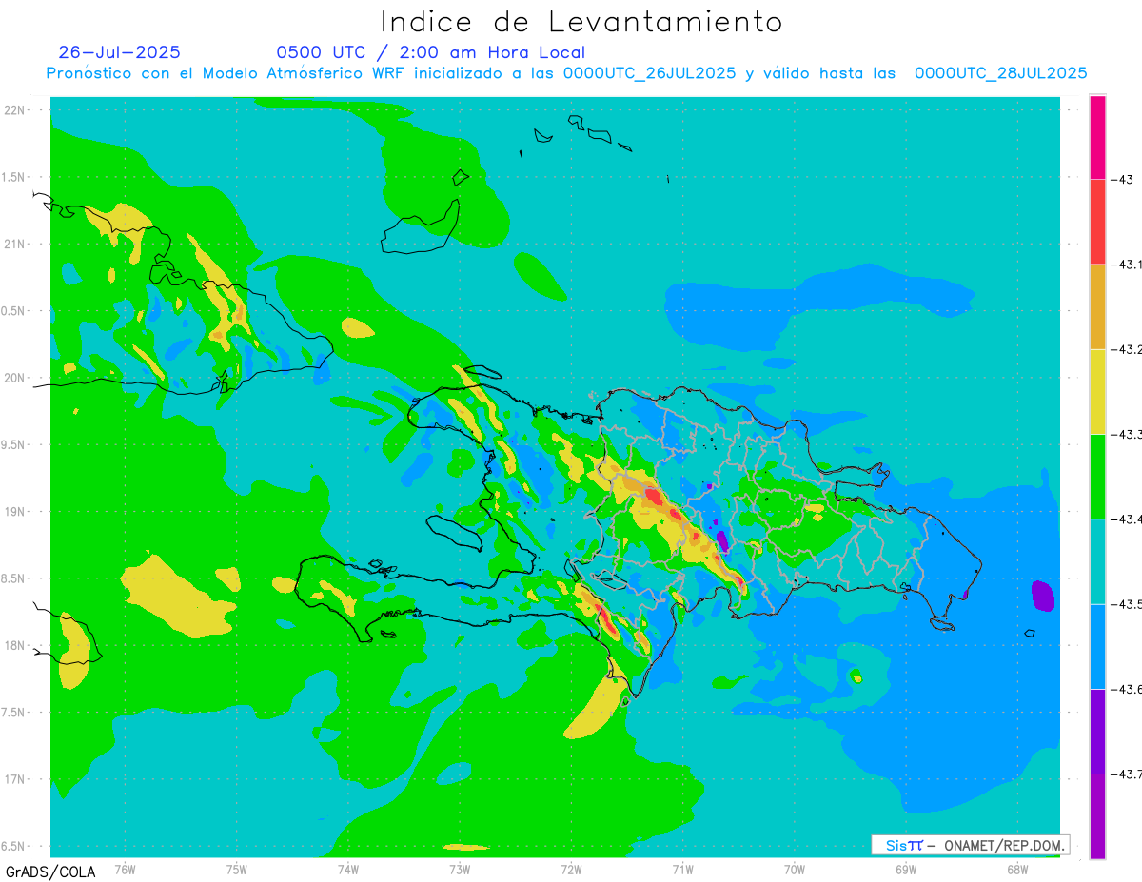Click the title "Indice de Levantamiento"
This screenshot has height=882, width=1142.
pos(581,21)
